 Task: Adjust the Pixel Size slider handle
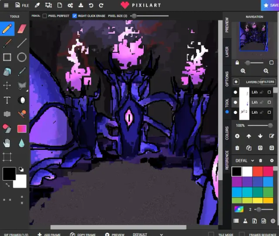(x=134, y=16)
